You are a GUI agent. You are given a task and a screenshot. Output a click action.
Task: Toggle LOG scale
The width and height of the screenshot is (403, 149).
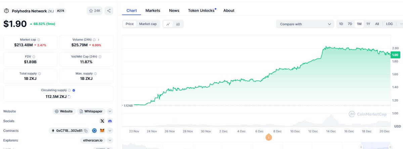point(389,24)
